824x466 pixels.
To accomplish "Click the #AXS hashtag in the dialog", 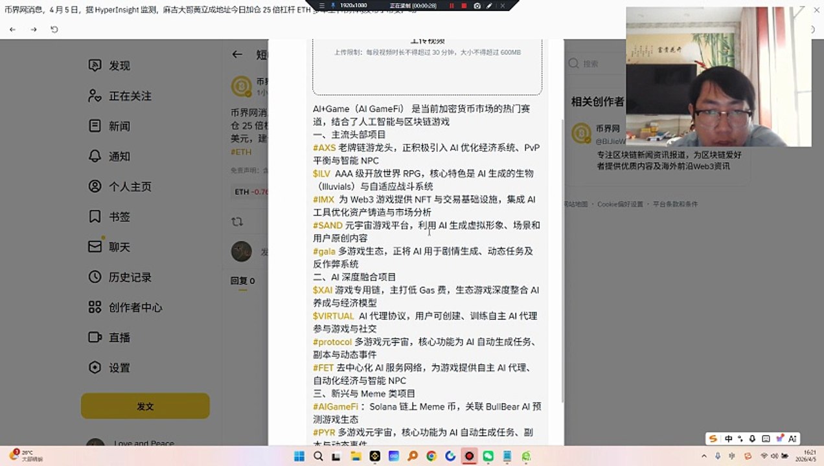I will [x=324, y=148].
